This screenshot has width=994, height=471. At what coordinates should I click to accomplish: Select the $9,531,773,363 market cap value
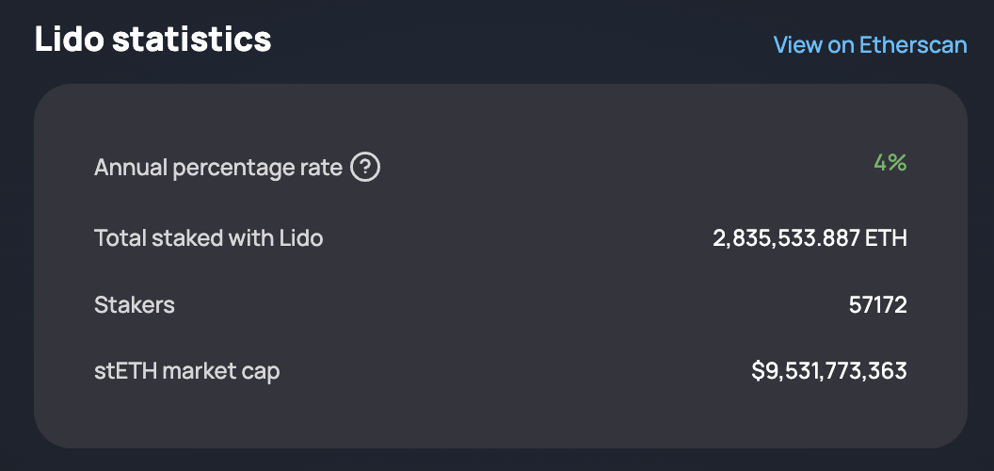coord(829,371)
